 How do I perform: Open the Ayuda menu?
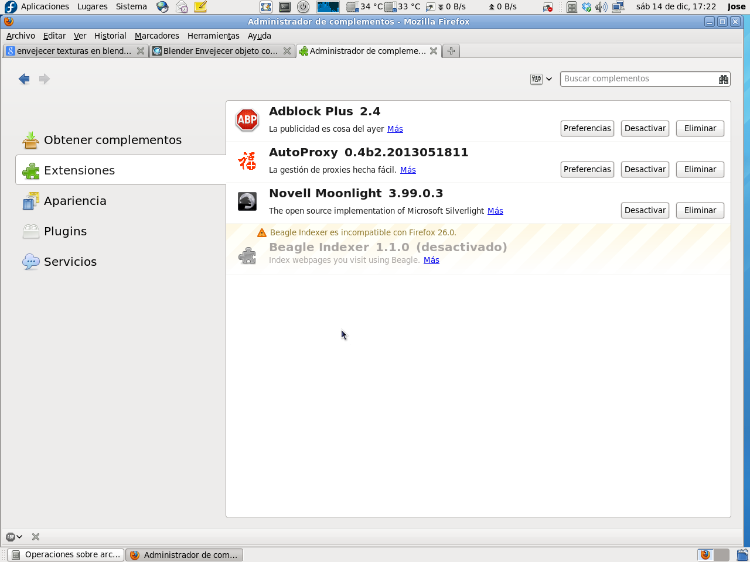[x=260, y=36]
